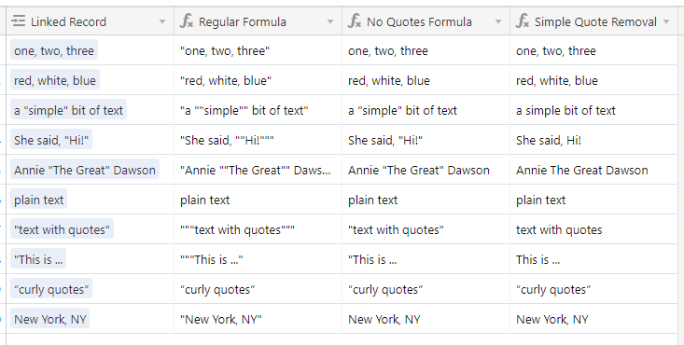Open Linked Record column dropdown arrow

[162, 21]
